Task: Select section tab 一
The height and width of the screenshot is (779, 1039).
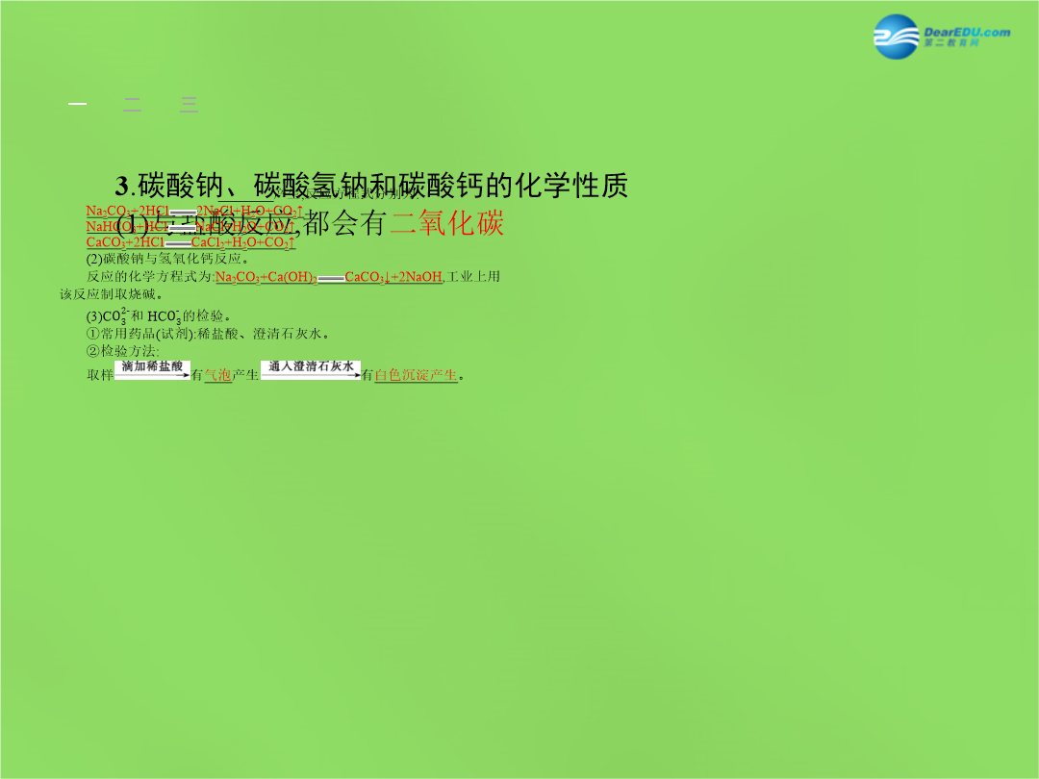Action: (78, 104)
